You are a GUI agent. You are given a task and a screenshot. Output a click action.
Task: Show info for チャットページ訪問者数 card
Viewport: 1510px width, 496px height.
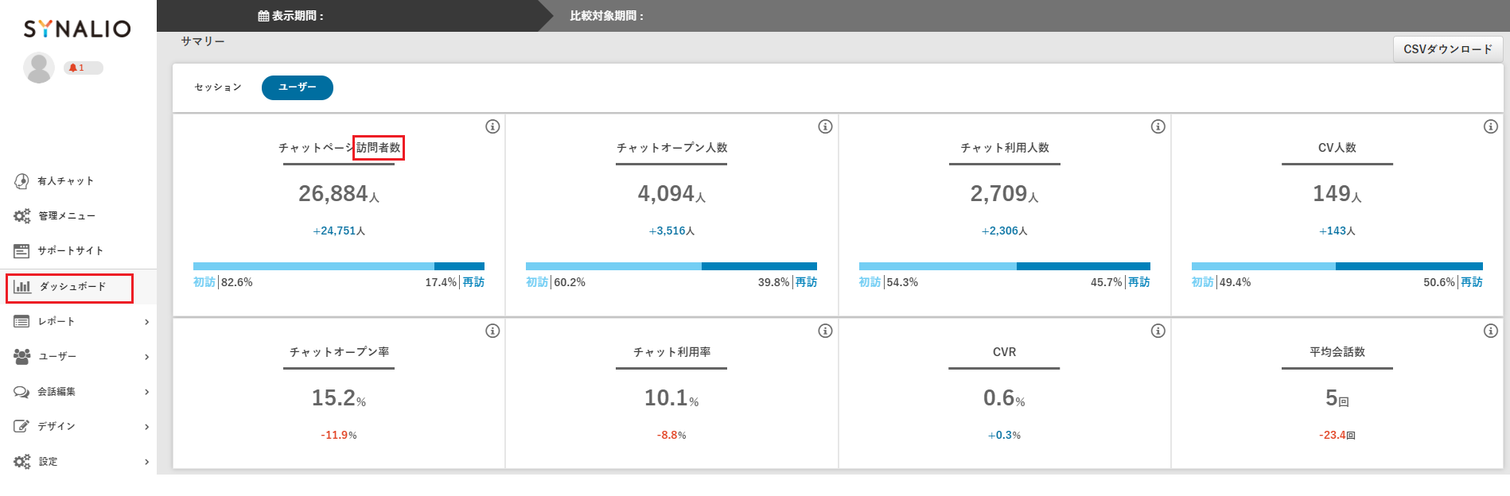[x=492, y=126]
